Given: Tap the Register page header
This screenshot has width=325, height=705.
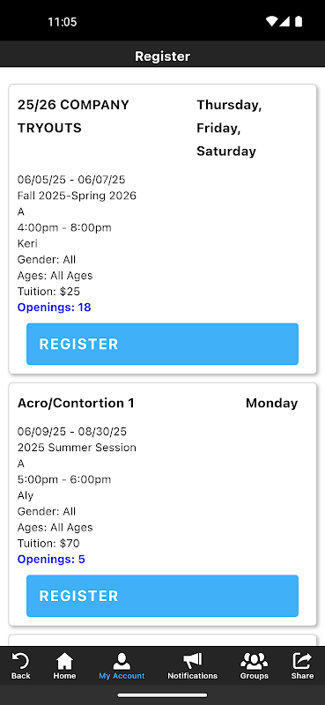Looking at the screenshot, I should (162, 56).
